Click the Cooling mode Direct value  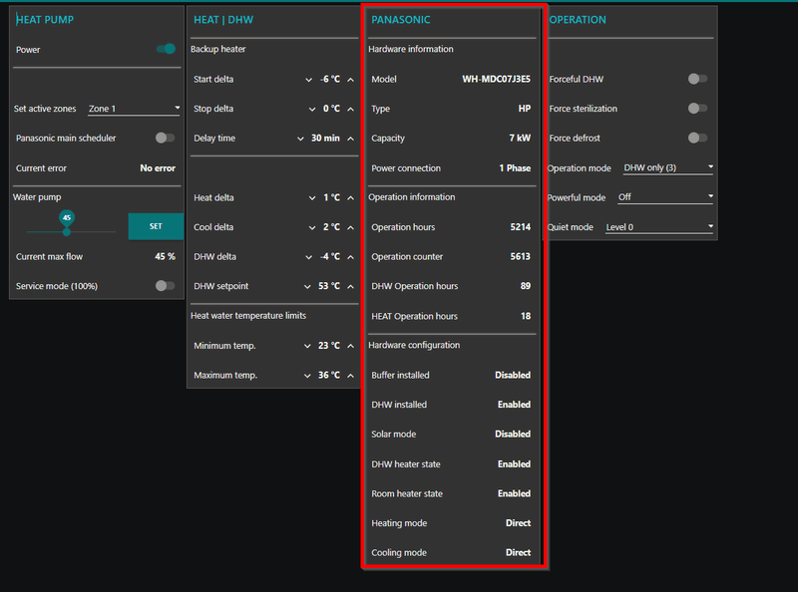click(518, 552)
